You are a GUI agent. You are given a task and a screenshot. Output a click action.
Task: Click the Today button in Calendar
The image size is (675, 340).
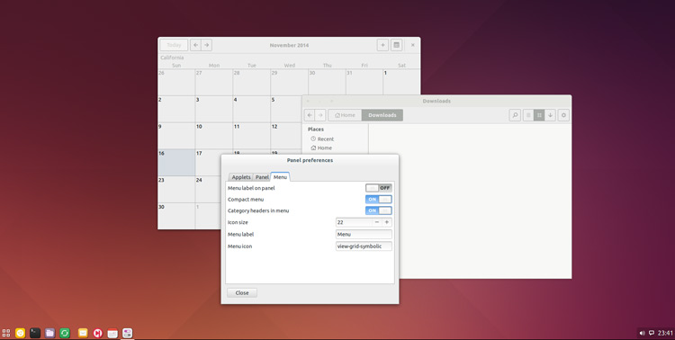(x=174, y=45)
